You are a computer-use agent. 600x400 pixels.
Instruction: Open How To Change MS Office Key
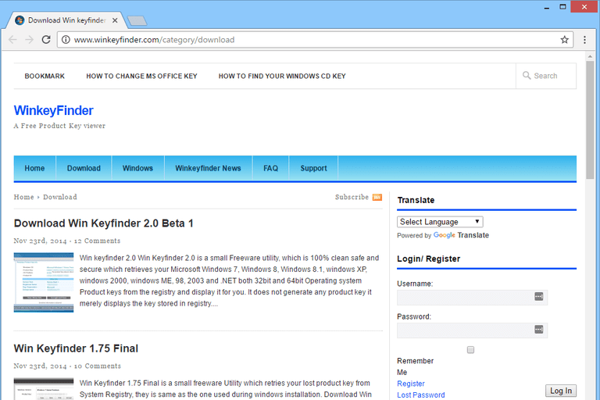(141, 77)
